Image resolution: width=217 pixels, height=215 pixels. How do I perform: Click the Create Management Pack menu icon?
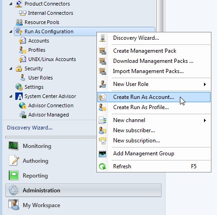click(x=102, y=51)
